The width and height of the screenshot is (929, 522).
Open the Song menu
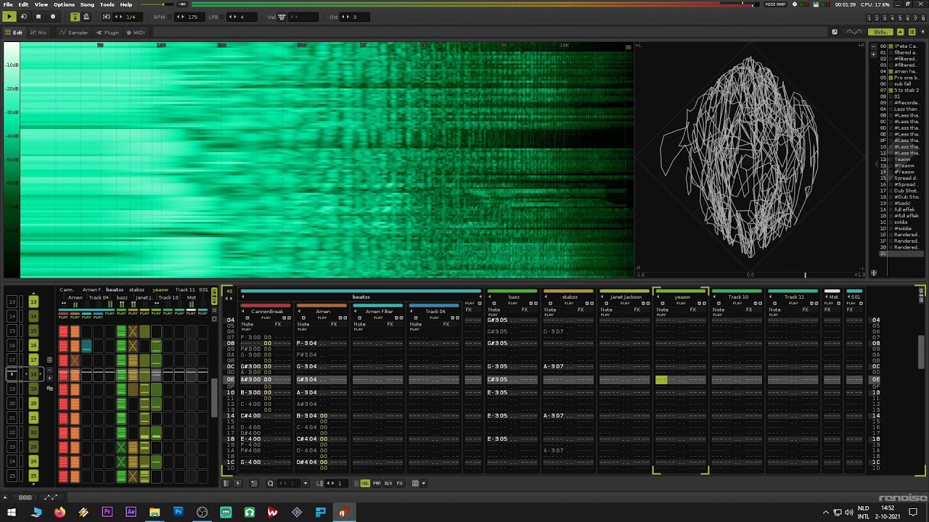pos(87,4)
